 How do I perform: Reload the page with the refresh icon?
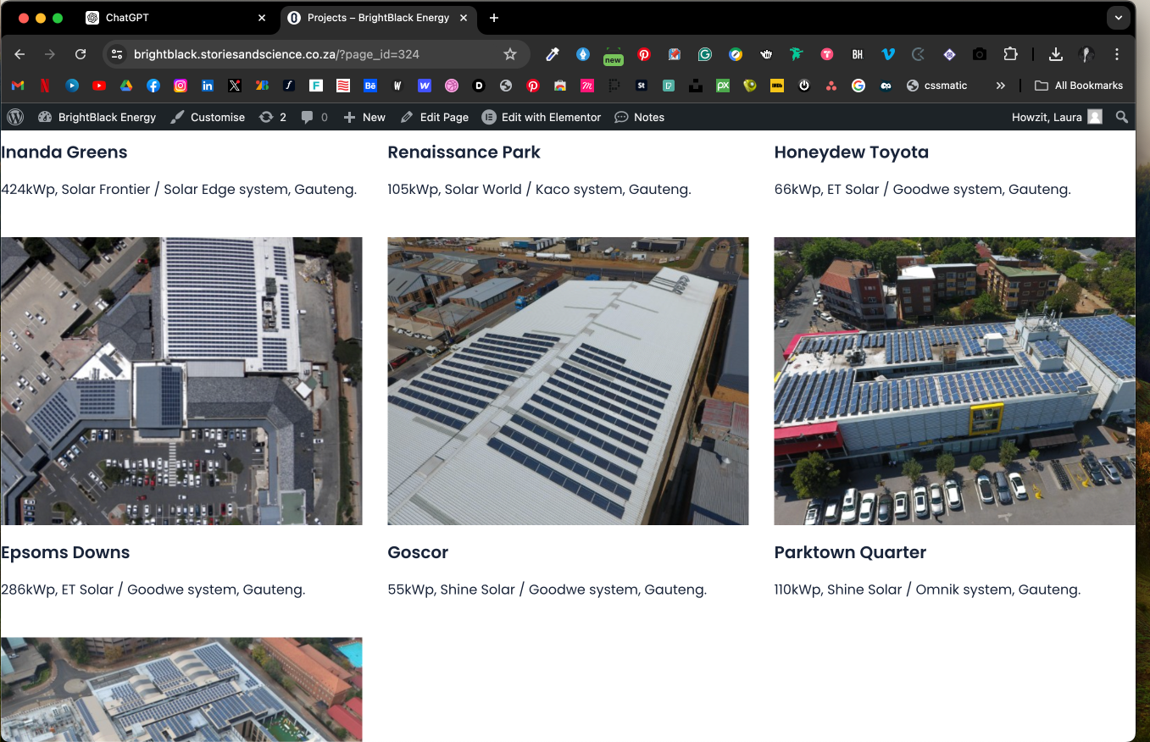[81, 54]
